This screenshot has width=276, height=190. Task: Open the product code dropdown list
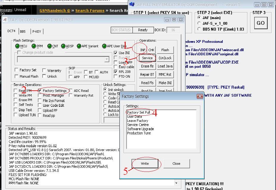(x=107, y=59)
